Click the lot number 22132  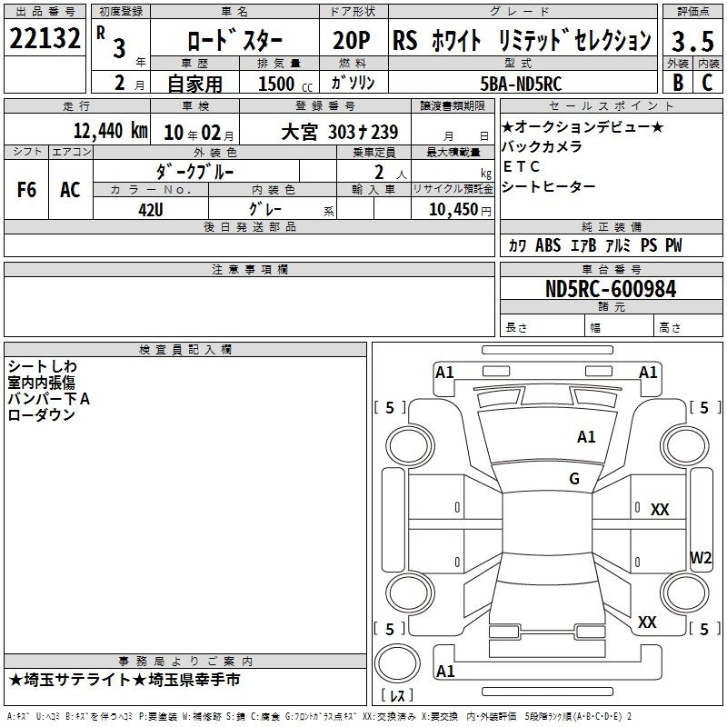45,38
